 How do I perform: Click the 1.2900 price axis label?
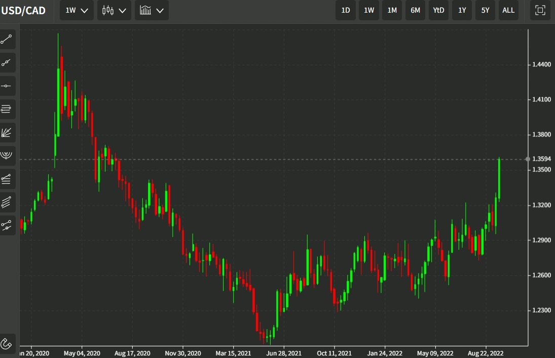point(541,240)
